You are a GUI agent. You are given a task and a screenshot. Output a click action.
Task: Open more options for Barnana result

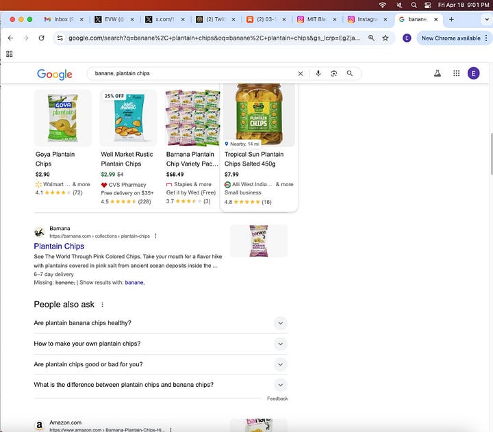pyautogui.click(x=155, y=236)
